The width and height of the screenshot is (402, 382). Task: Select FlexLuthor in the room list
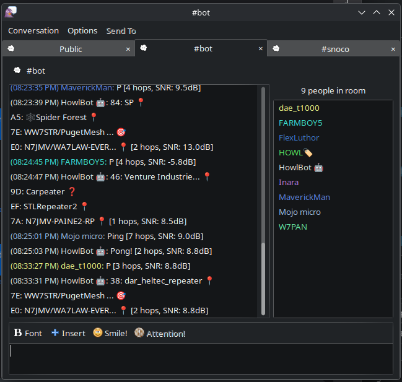click(x=299, y=138)
